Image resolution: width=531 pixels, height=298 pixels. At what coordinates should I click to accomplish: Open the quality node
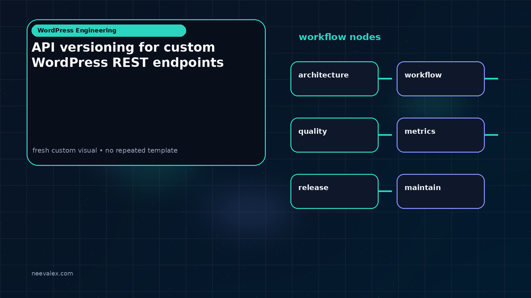point(335,135)
